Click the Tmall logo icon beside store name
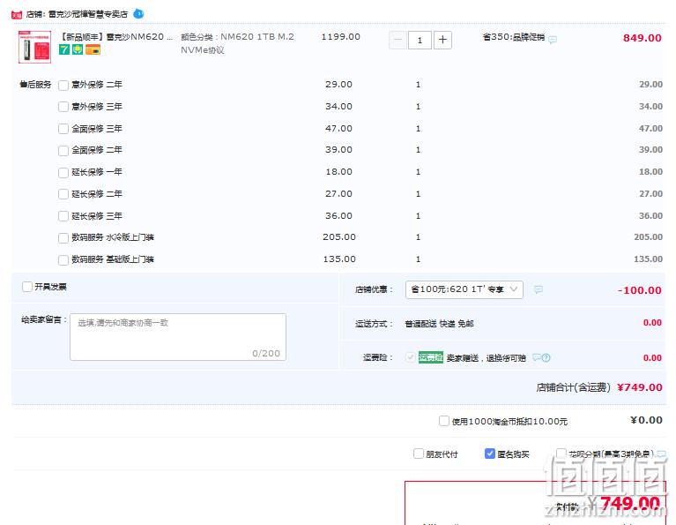 17,15
